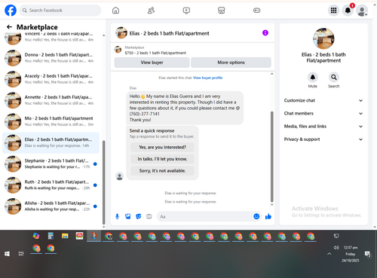Open Task View on the taskbar
The image size is (377, 278).
tap(21, 254)
